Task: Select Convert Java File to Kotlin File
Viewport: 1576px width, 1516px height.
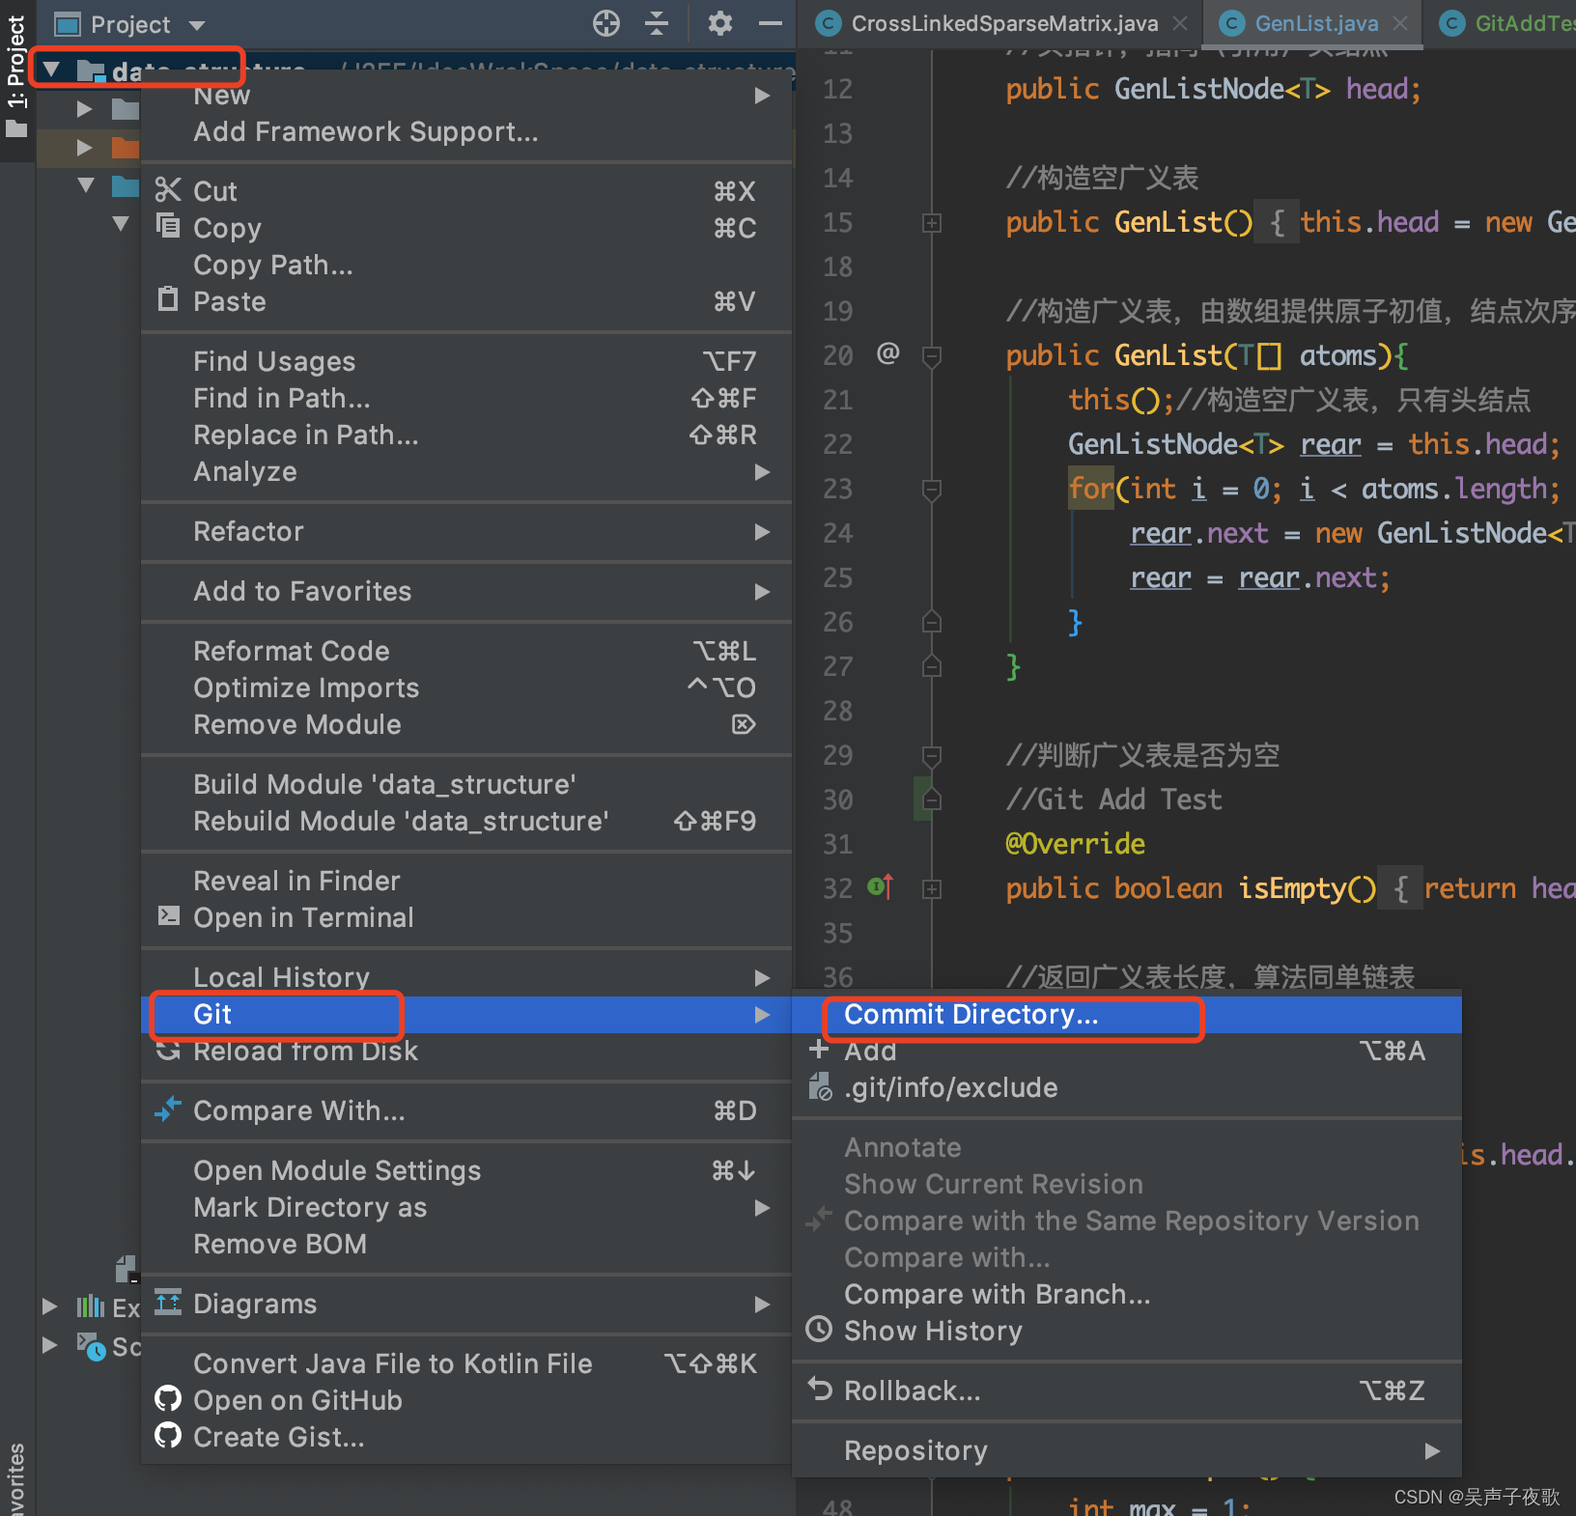Action: tap(466, 1363)
